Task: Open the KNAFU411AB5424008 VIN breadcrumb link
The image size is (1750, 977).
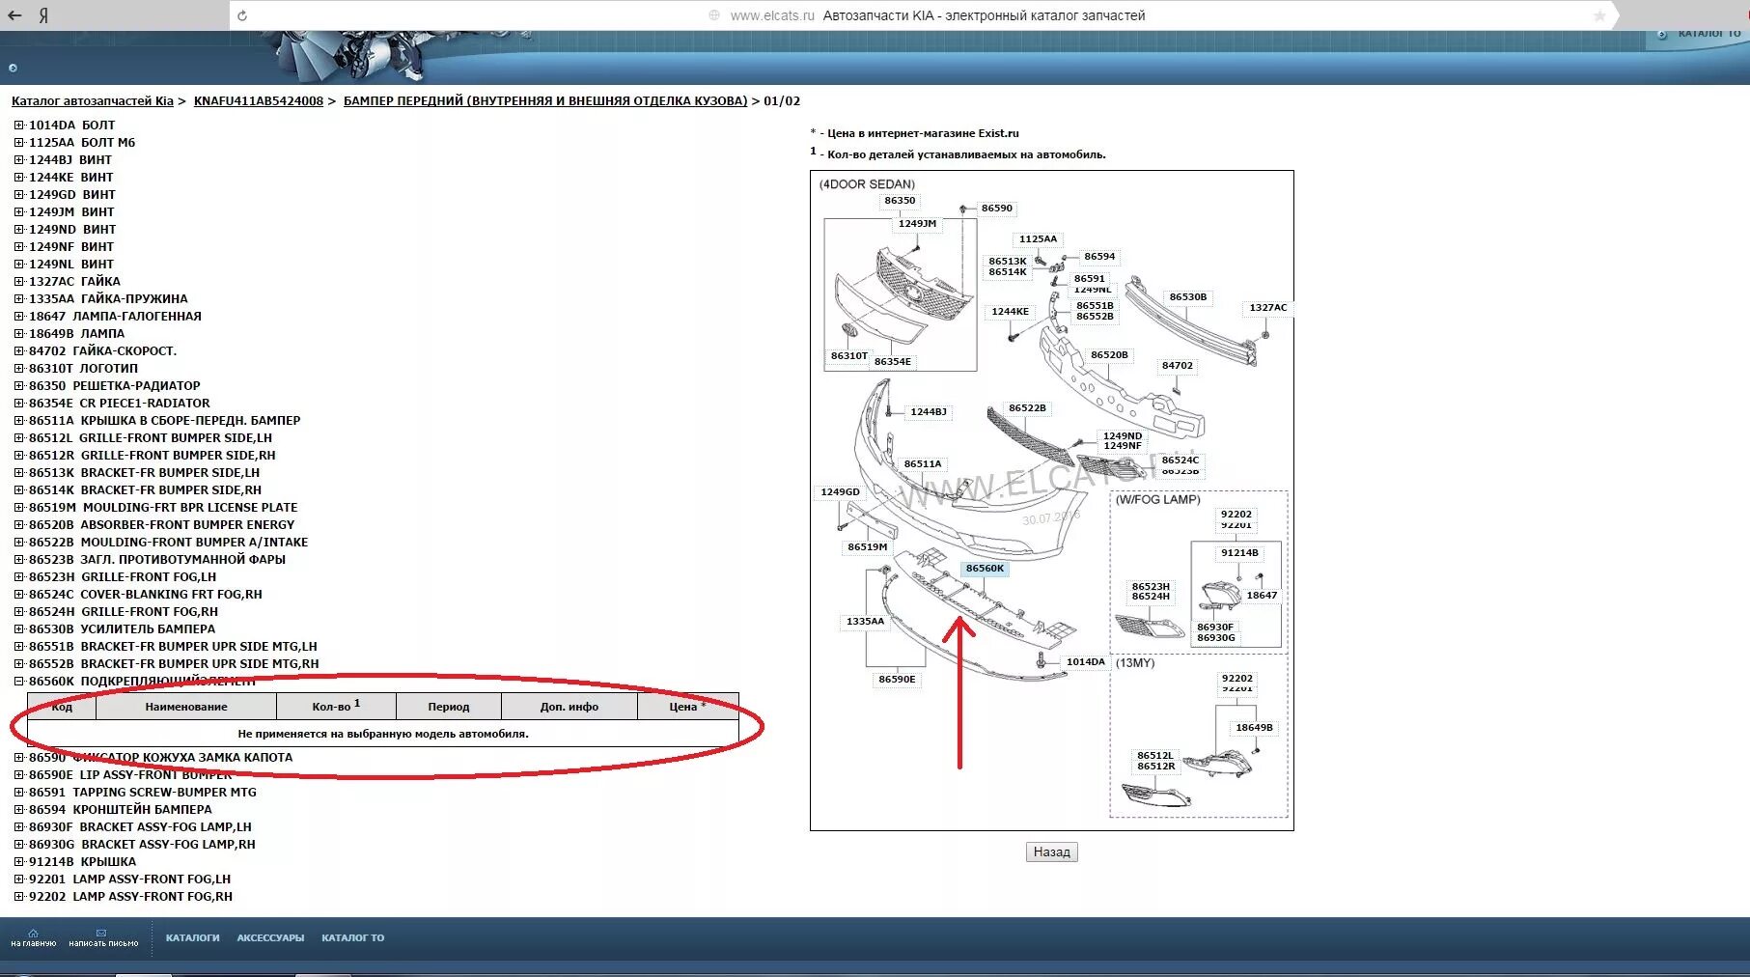Action: click(259, 101)
